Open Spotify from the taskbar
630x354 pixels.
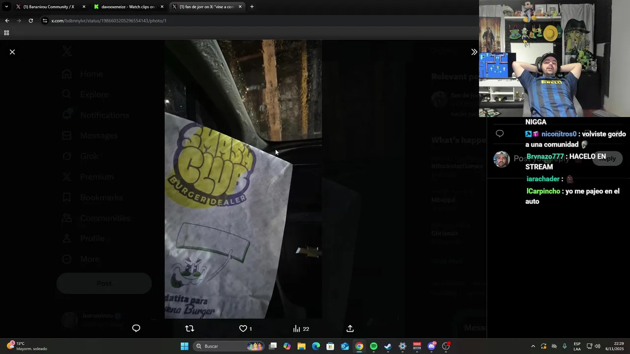tap(374, 346)
